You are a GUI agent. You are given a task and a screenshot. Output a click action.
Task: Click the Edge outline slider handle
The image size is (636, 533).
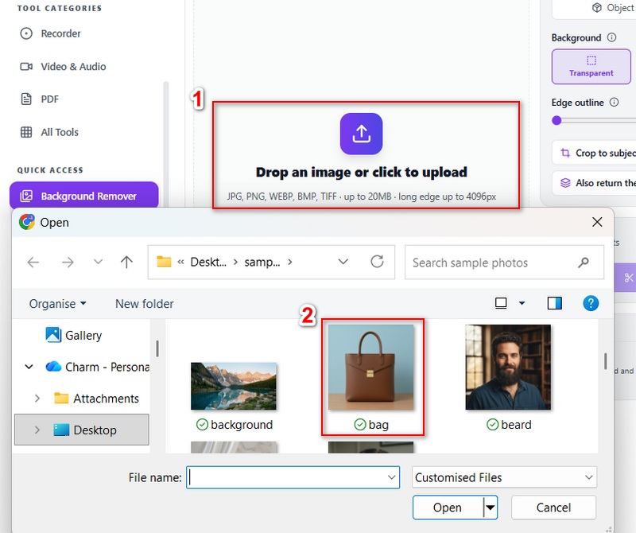tap(556, 121)
